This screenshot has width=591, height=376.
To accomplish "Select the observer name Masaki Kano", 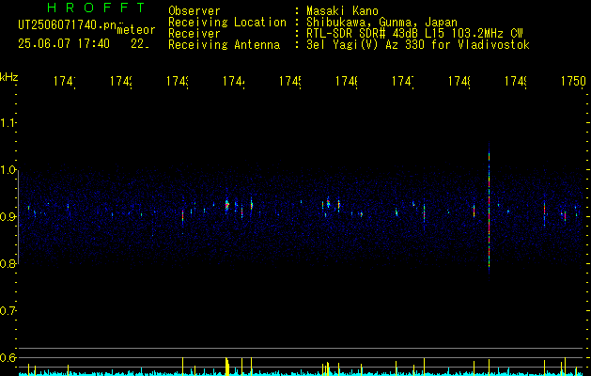I will [342, 11].
